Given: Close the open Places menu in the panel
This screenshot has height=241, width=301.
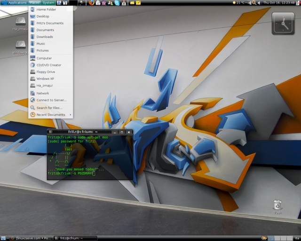Looking at the screenshot, I should 34,3.
